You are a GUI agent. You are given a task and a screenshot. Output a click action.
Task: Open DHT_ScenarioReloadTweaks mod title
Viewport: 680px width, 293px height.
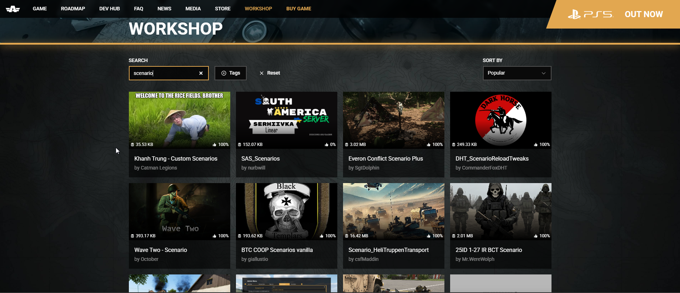click(x=492, y=159)
